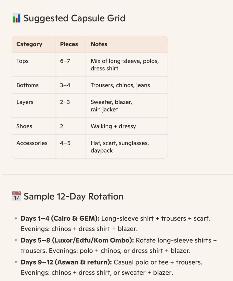Click the Notes column header
This screenshot has width=233, height=281.
click(x=99, y=44)
